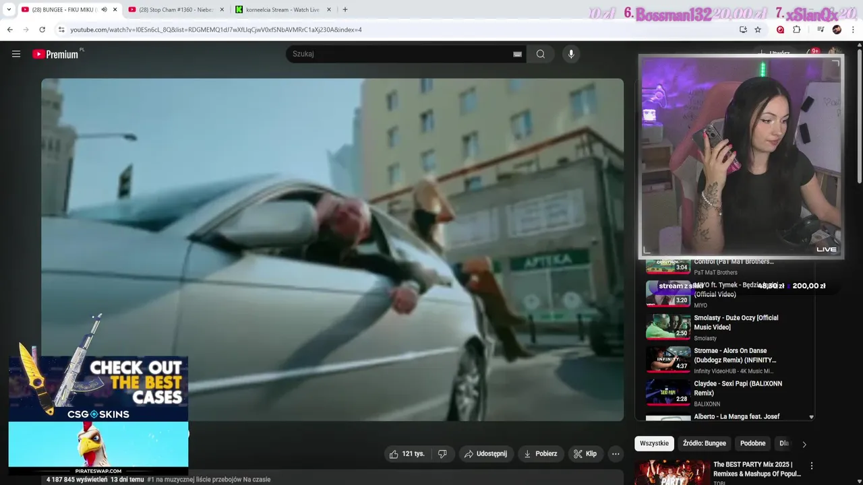This screenshot has height=485, width=863.
Task: Open The BEST PARTY Mix 2025 title link
Action: (757, 469)
